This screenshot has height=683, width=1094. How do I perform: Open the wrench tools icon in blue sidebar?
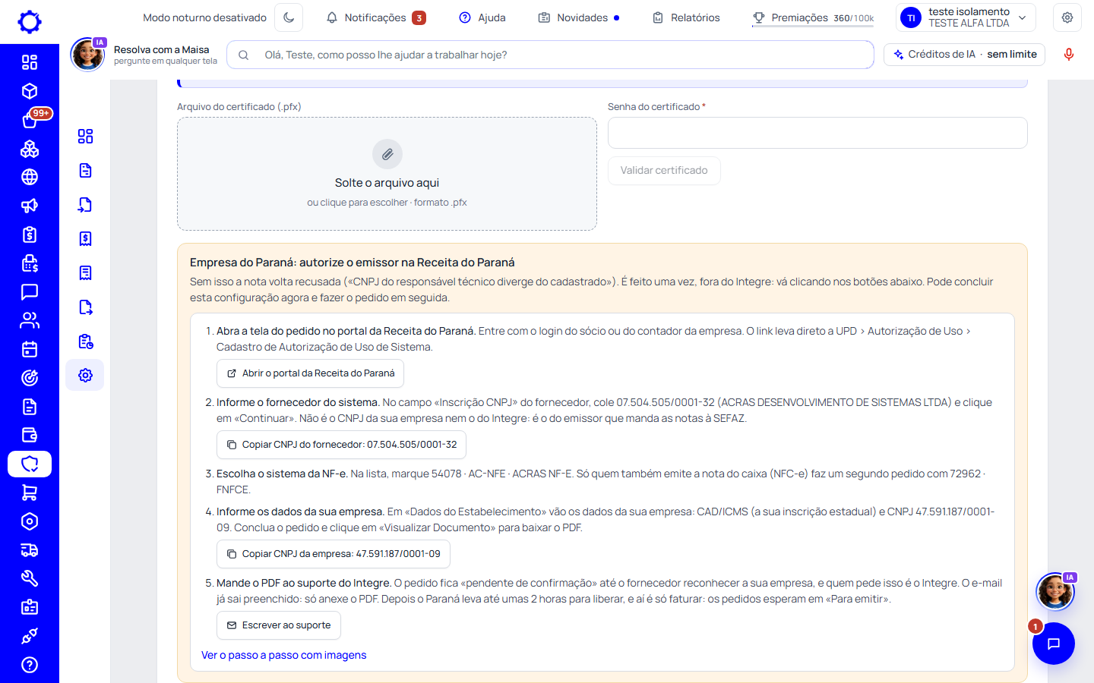[x=30, y=578]
